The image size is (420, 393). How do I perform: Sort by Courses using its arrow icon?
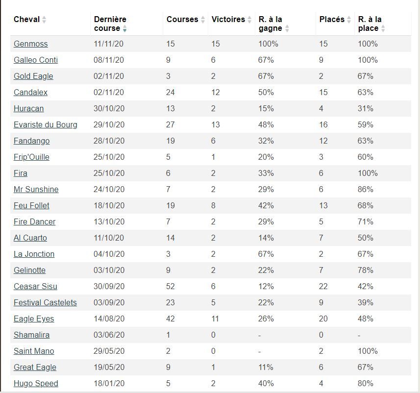[203, 20]
